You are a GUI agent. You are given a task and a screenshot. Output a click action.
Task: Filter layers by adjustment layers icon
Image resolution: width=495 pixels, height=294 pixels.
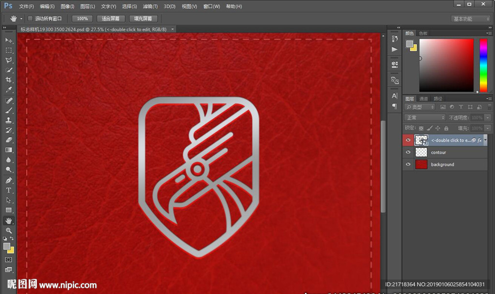pyautogui.click(x=452, y=107)
